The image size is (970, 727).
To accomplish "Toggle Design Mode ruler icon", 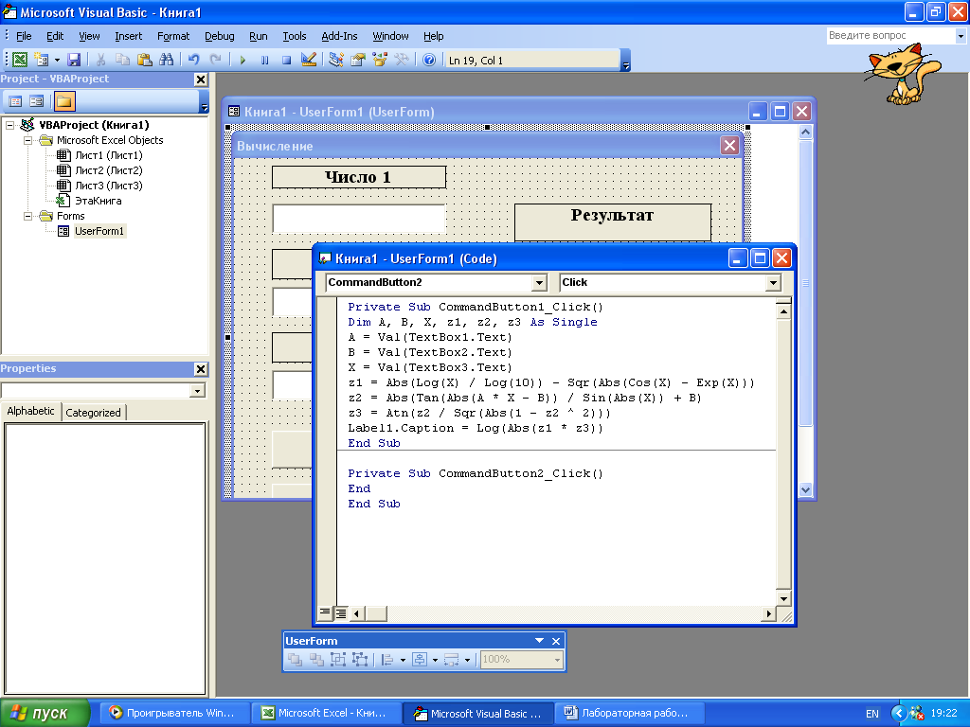I will coord(308,60).
